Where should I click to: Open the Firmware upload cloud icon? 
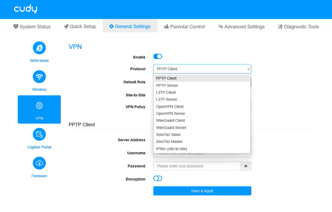[x=39, y=163]
